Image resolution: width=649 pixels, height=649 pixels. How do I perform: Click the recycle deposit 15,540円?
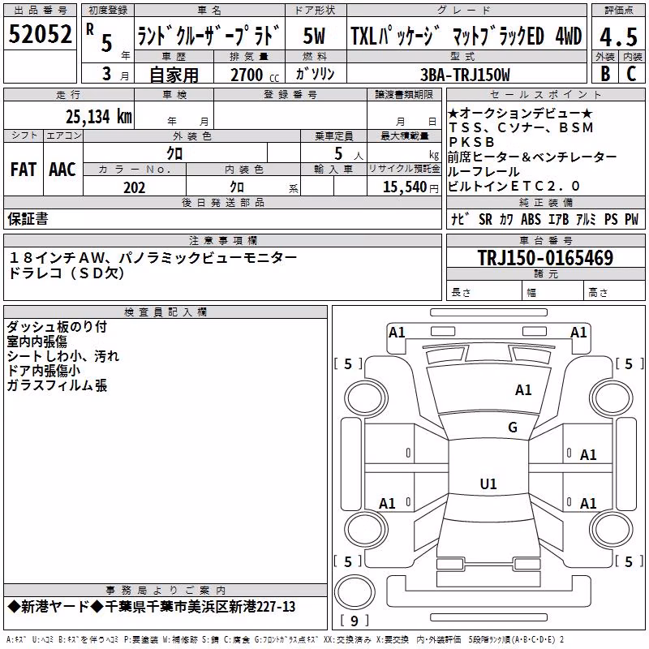click(x=410, y=187)
